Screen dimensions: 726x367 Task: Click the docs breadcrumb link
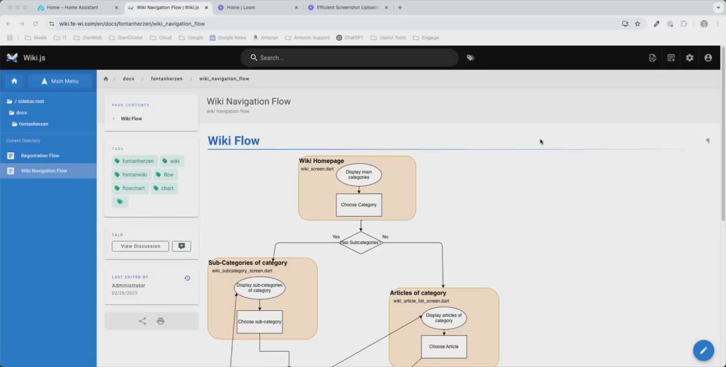pos(129,79)
